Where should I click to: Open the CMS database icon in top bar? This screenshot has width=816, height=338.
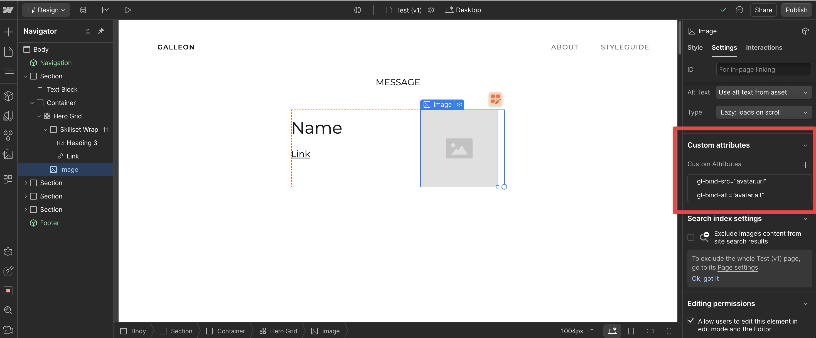(83, 10)
